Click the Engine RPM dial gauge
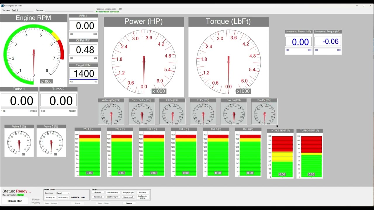374x210 pixels. [33, 54]
